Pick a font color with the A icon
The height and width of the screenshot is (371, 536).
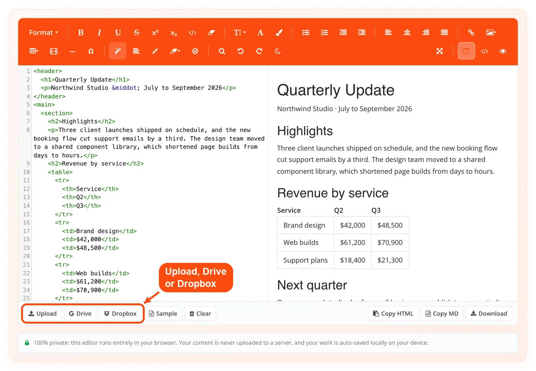pos(260,32)
